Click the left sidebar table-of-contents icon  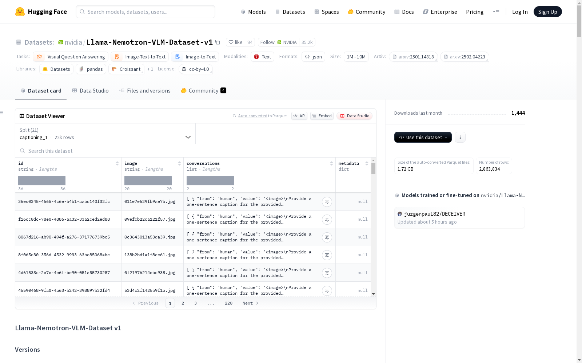click(x=2, y=113)
